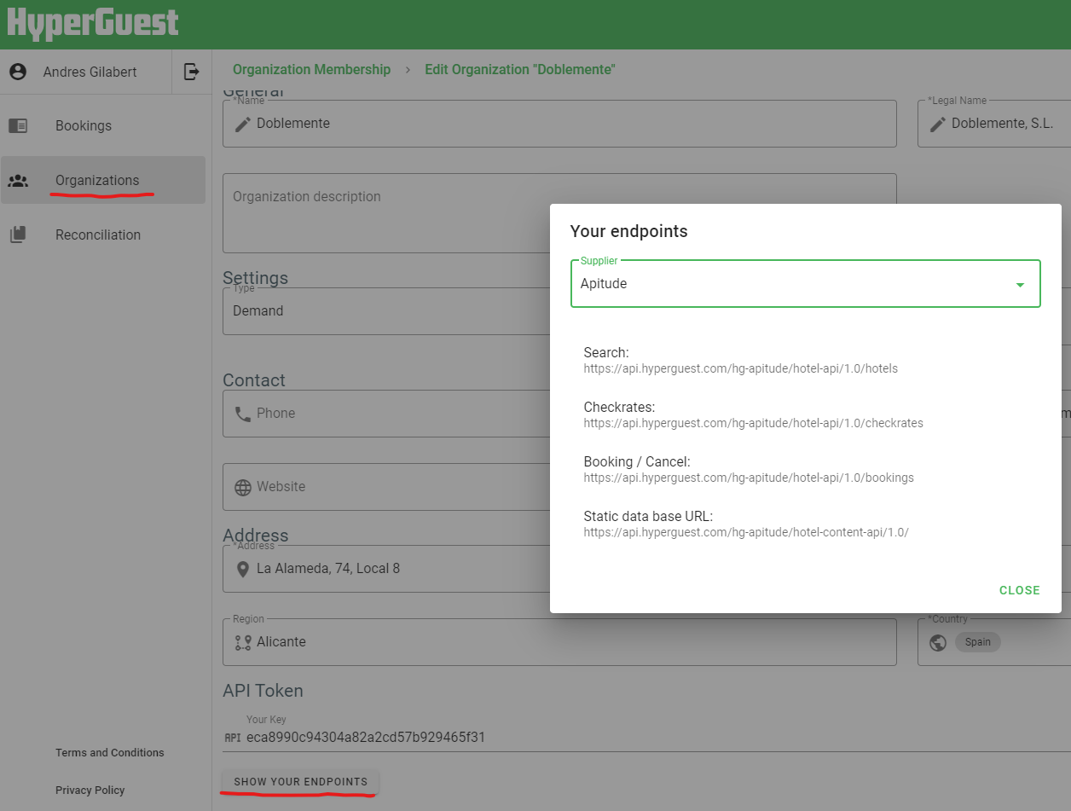Click the phone icon in Contact section
Viewport: 1071px width, 811px height.
(x=243, y=414)
